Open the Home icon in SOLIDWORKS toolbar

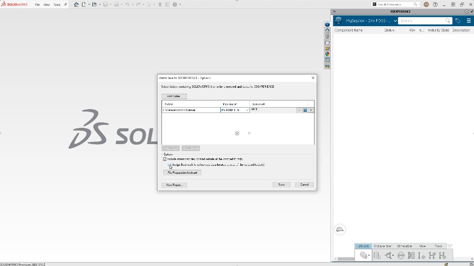(x=76, y=4)
